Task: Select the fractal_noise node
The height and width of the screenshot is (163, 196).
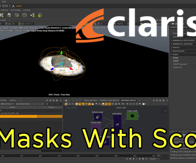Action: click(x=96, y=130)
